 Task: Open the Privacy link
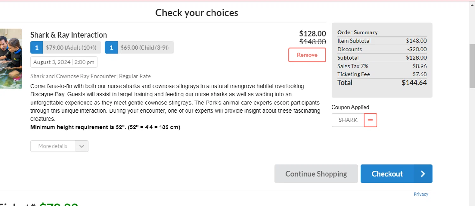(x=421, y=194)
